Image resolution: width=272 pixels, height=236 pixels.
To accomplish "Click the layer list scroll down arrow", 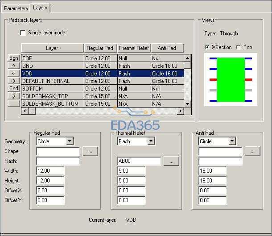I will coord(188,104).
